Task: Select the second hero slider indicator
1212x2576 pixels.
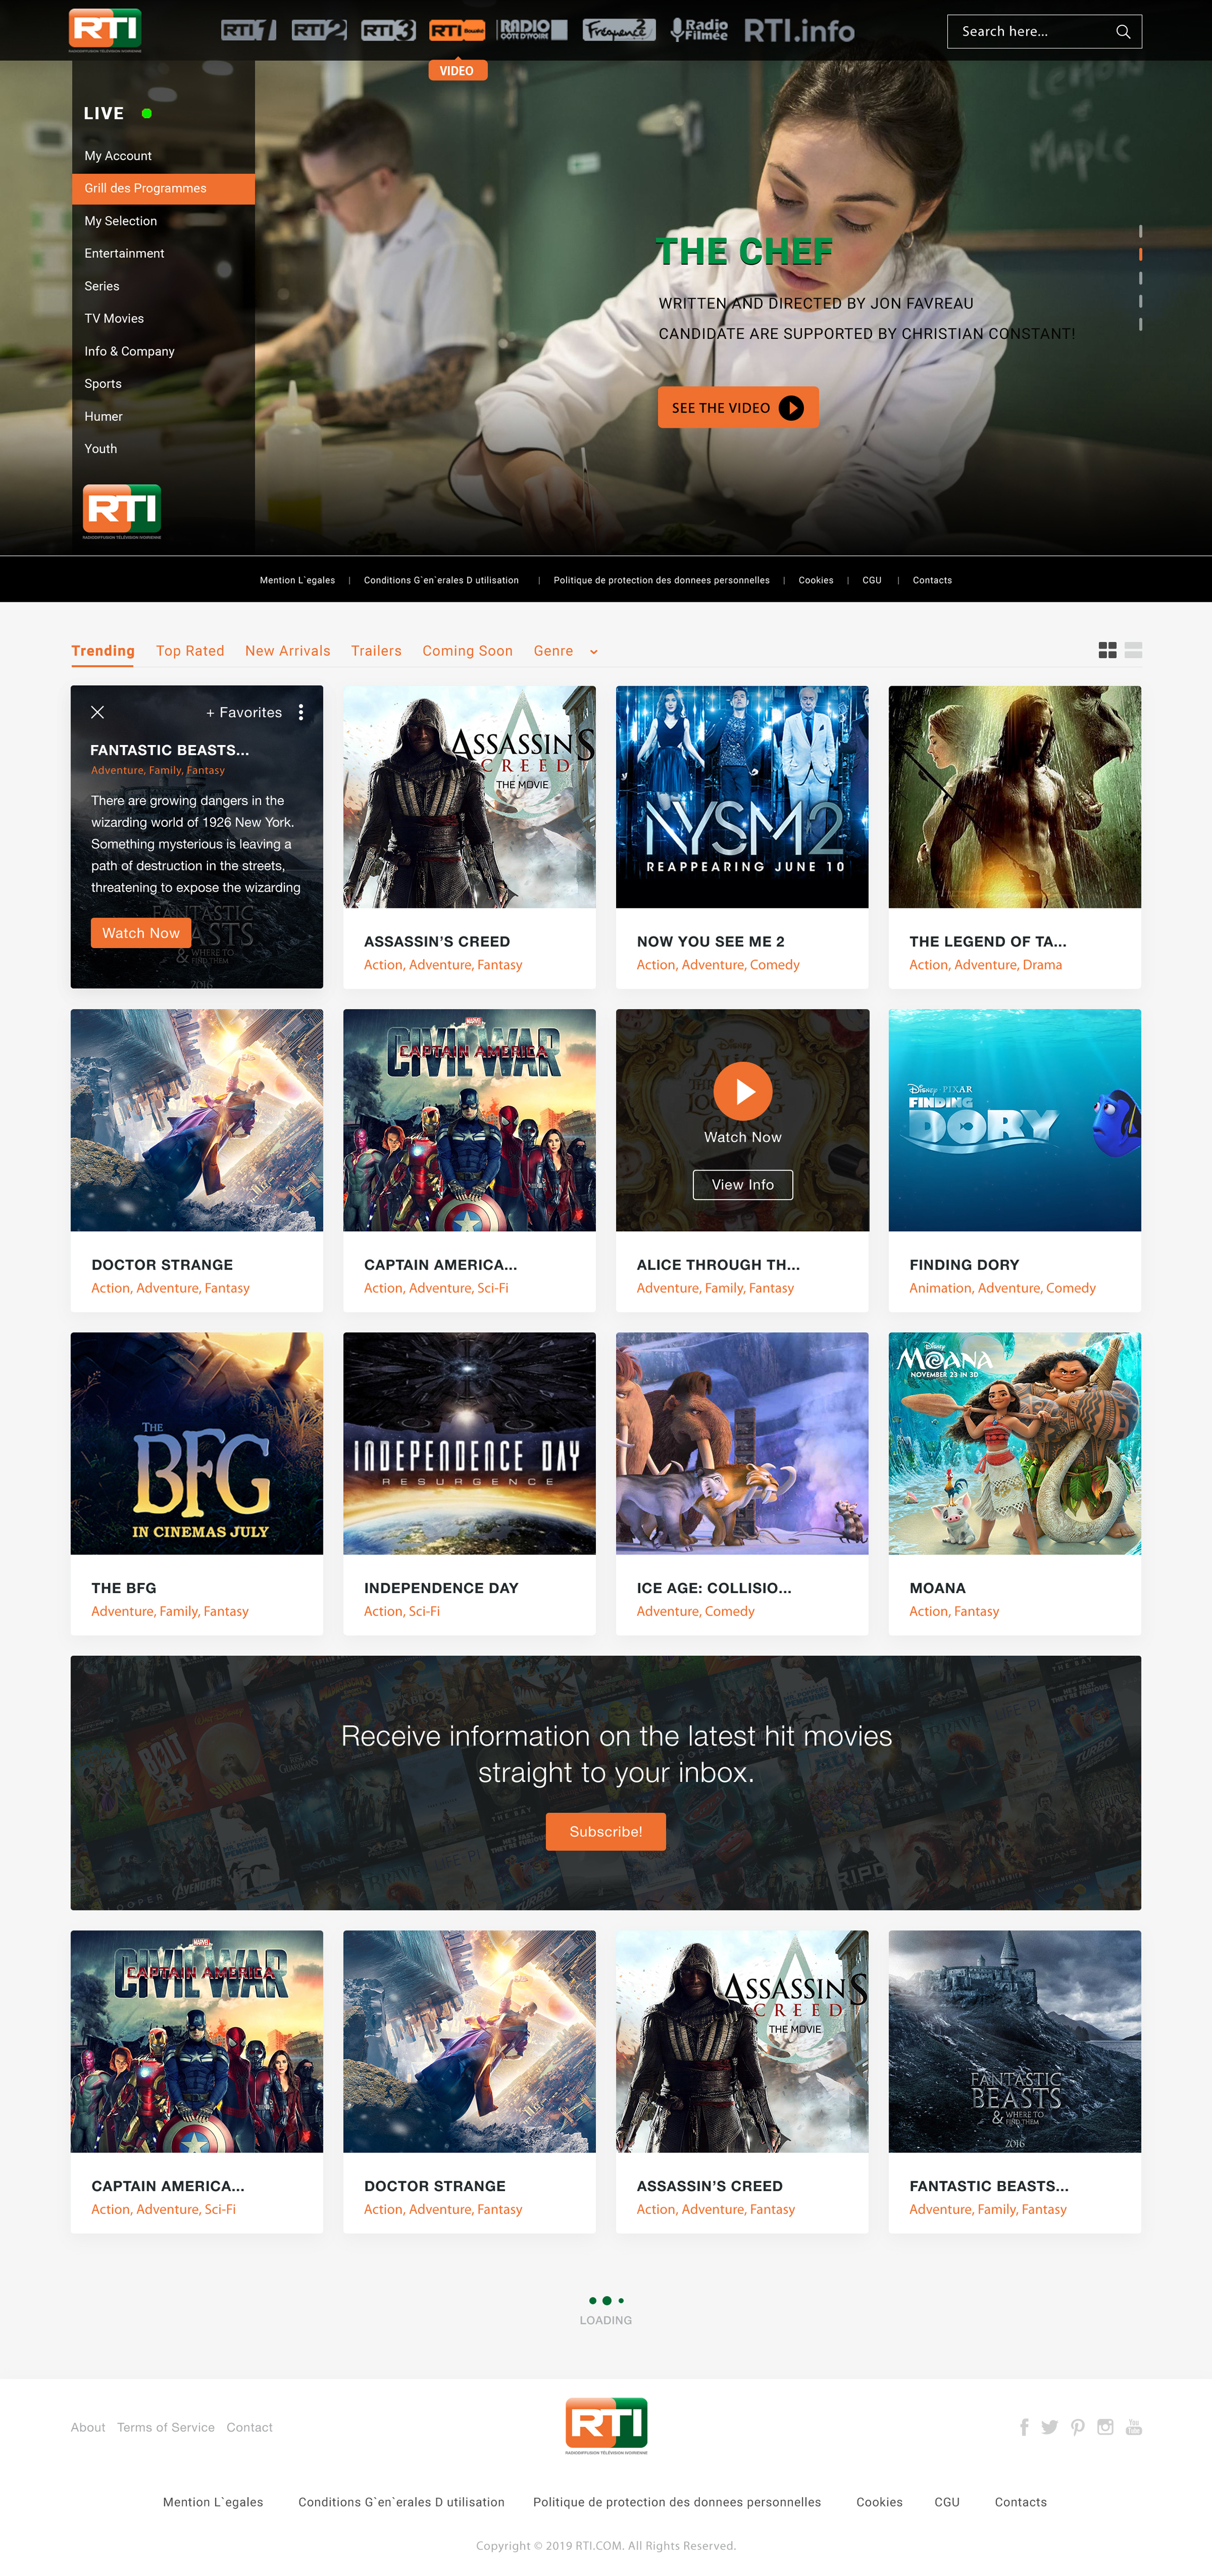Action: 1140,254
